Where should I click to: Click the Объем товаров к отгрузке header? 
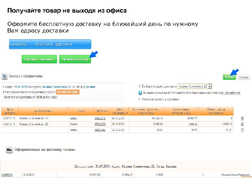click(216, 111)
